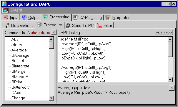Select the BIntegrate command
Viewport: 178px width, 107px height.
20,66
